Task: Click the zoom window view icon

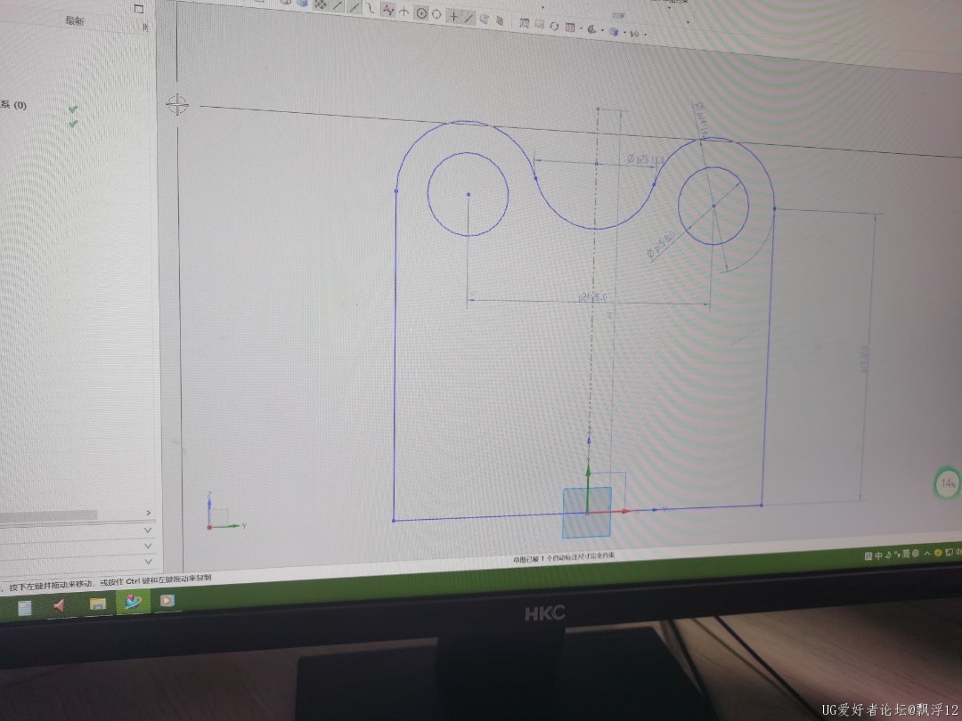Action: click(x=524, y=23)
